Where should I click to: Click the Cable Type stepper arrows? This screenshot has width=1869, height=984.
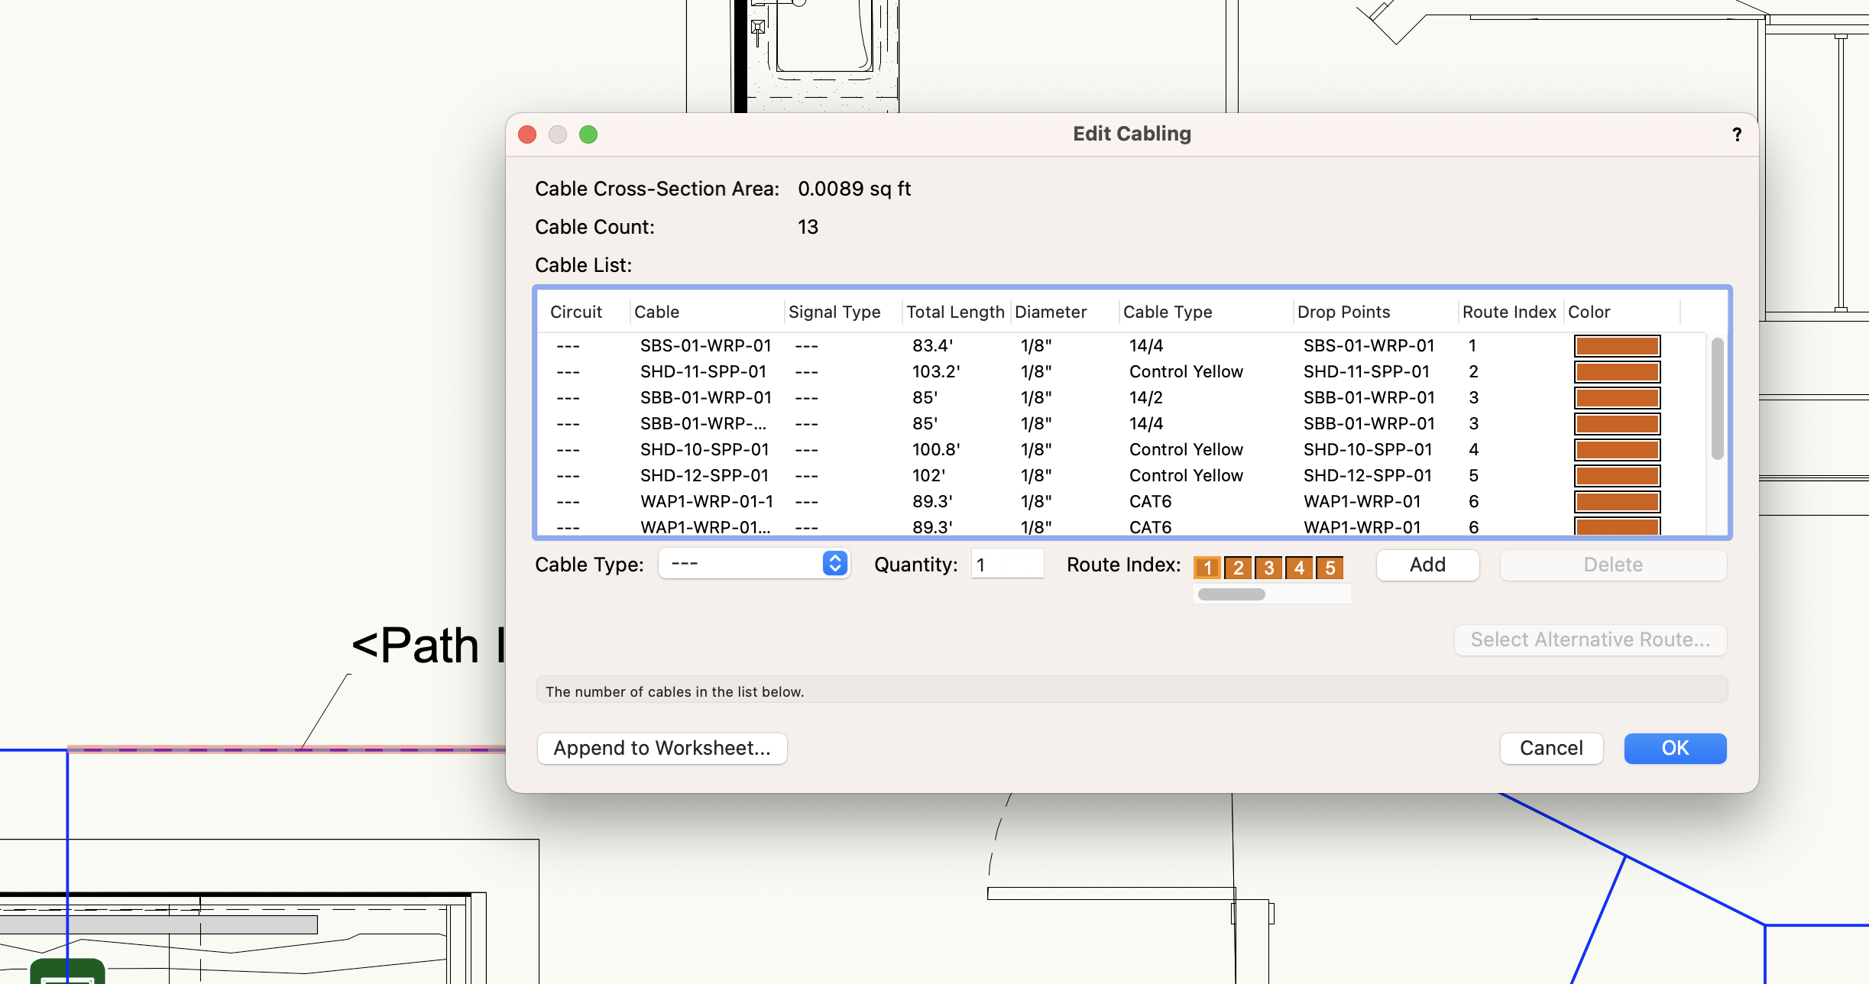834,563
